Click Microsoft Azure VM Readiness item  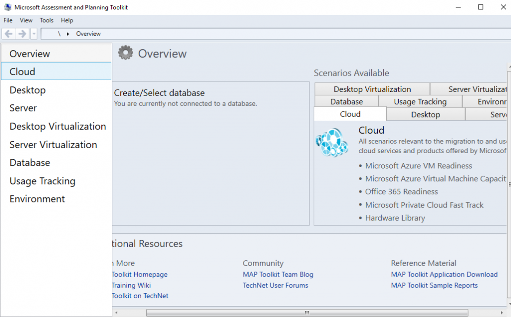[x=419, y=165]
